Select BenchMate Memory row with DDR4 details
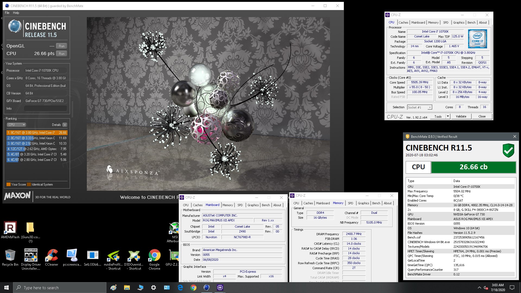Screen dimensions: 521x293 point(460,205)
